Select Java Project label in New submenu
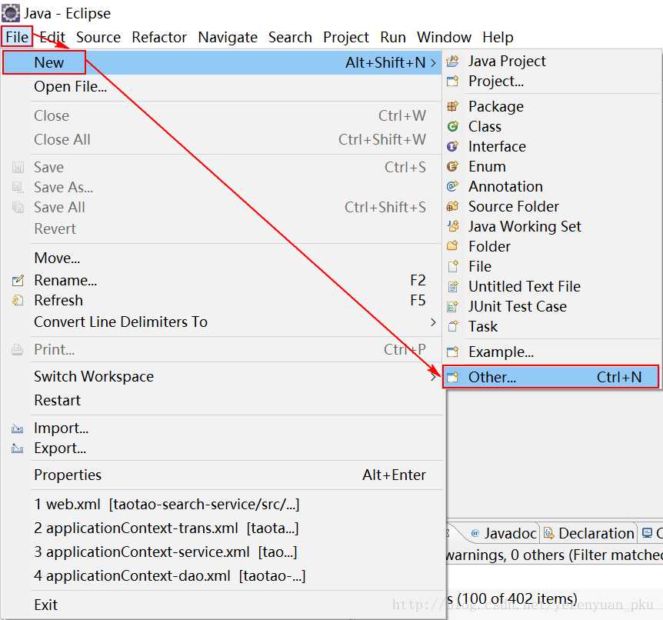Image resolution: width=663 pixels, height=620 pixels. point(507,62)
